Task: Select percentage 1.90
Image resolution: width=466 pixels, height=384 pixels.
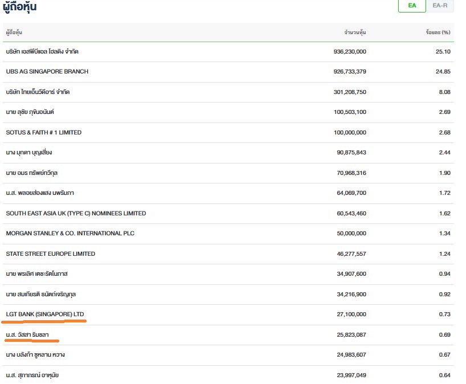Action: pyautogui.click(x=444, y=173)
